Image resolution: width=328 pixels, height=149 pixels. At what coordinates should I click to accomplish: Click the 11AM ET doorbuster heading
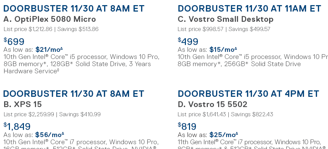[249, 9]
